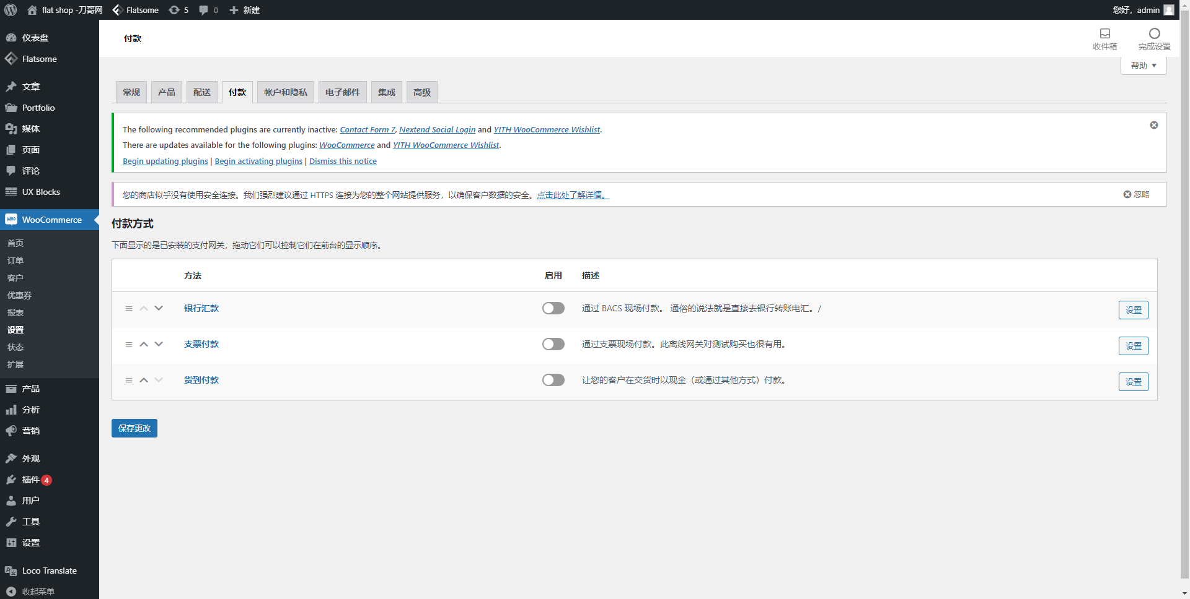Click the 保存更改 button
The height and width of the screenshot is (599, 1190).
(x=134, y=428)
